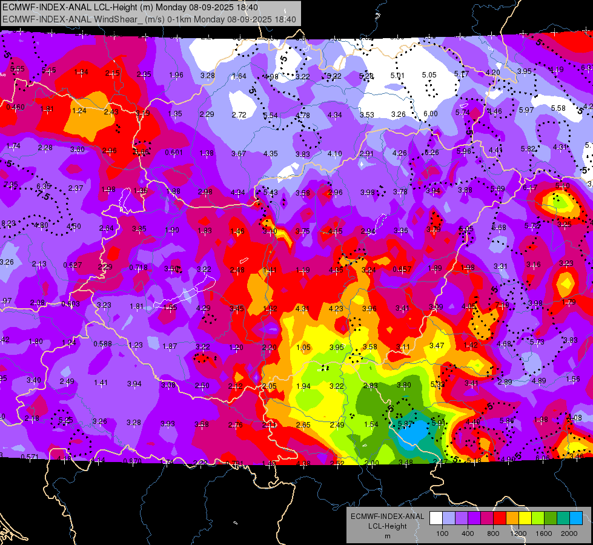Click the wind shear value 0.588
This screenshot has height=545, width=593.
coord(102,344)
